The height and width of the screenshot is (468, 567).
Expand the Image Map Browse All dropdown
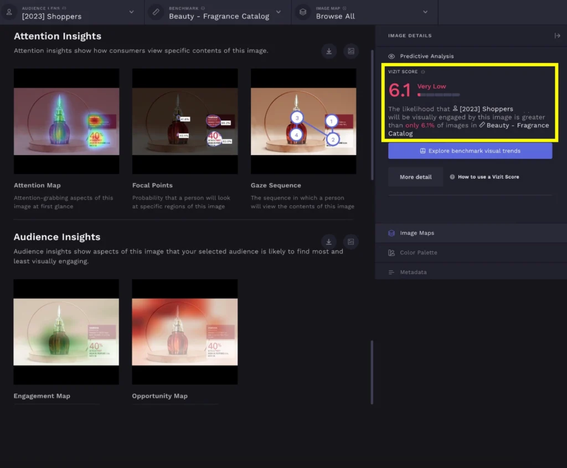[425, 12]
